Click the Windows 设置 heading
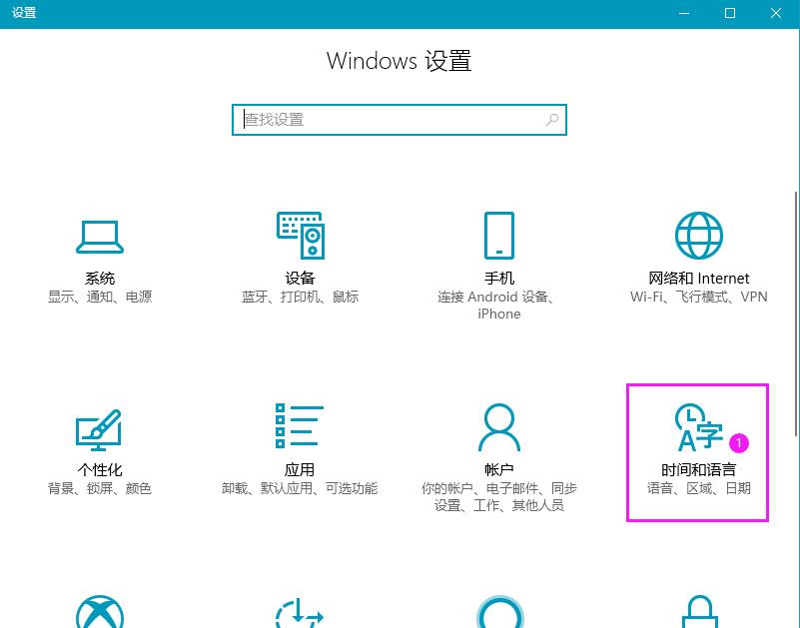The image size is (800, 628). pyautogui.click(x=399, y=61)
